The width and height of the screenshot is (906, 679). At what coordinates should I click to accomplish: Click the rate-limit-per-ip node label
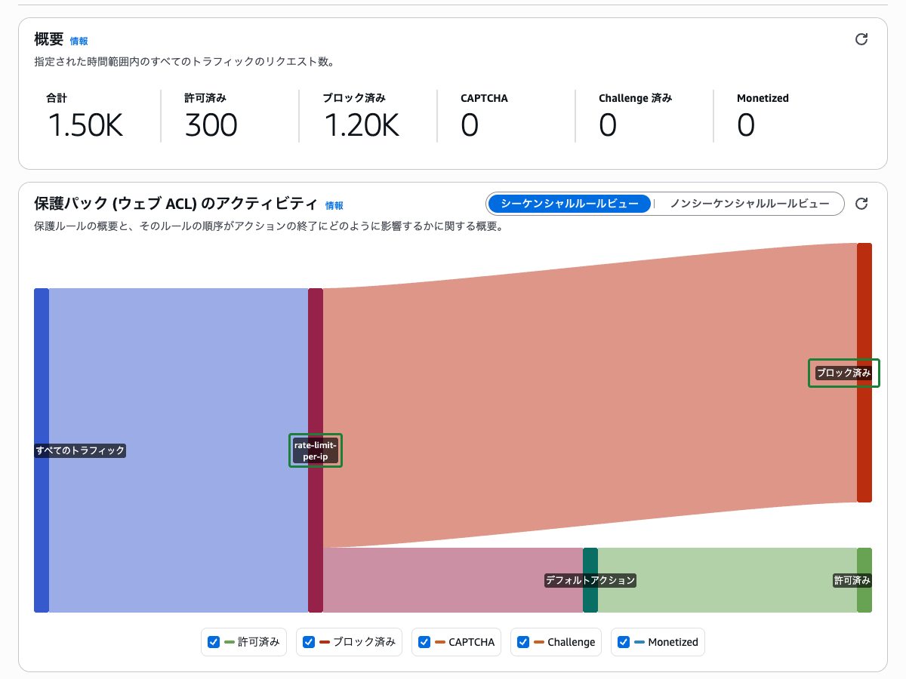click(316, 450)
